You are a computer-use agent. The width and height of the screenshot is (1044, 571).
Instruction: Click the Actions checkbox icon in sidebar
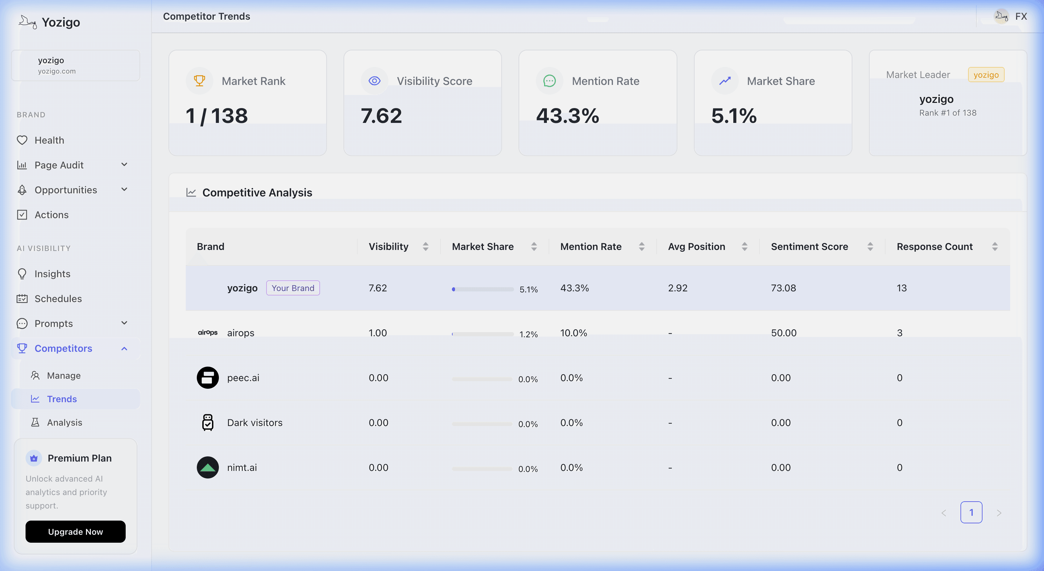click(x=22, y=215)
